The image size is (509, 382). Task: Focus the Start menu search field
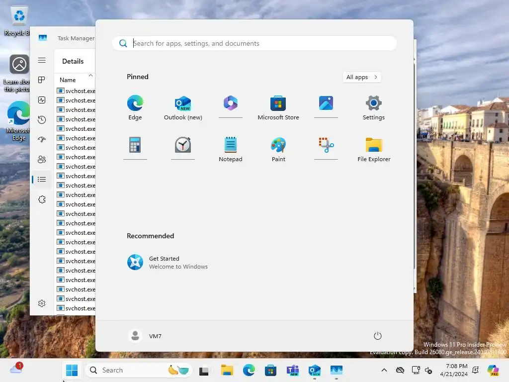pyautogui.click(x=254, y=43)
